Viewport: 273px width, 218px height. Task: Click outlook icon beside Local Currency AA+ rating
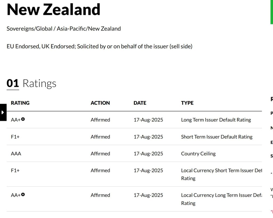click(23, 195)
